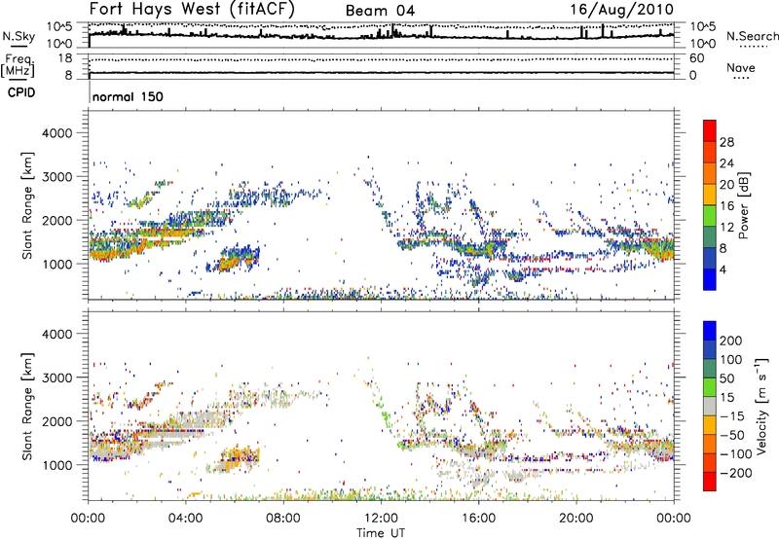
Task: Click the '16:00' time tick label
Action: (478, 519)
